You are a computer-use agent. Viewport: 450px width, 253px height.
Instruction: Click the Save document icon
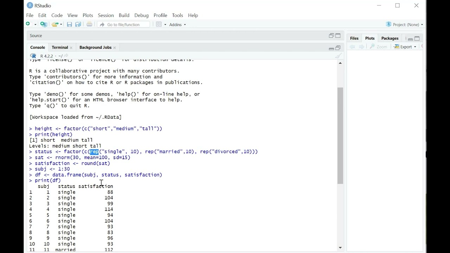pos(69,25)
